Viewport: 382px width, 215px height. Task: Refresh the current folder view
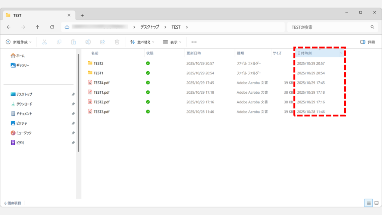click(x=52, y=27)
